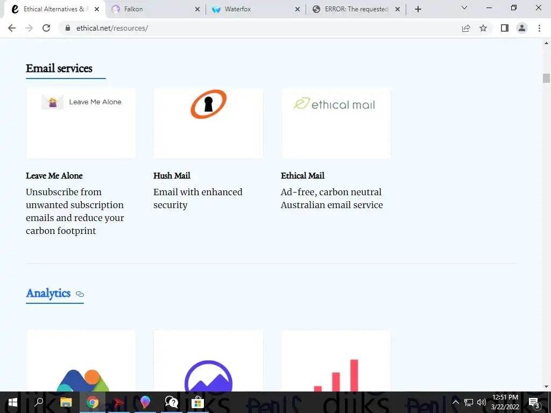Open the ethical mail logo card
551x413 pixels.
pos(336,123)
